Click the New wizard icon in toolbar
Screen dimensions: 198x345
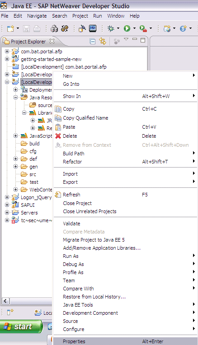point(10,28)
